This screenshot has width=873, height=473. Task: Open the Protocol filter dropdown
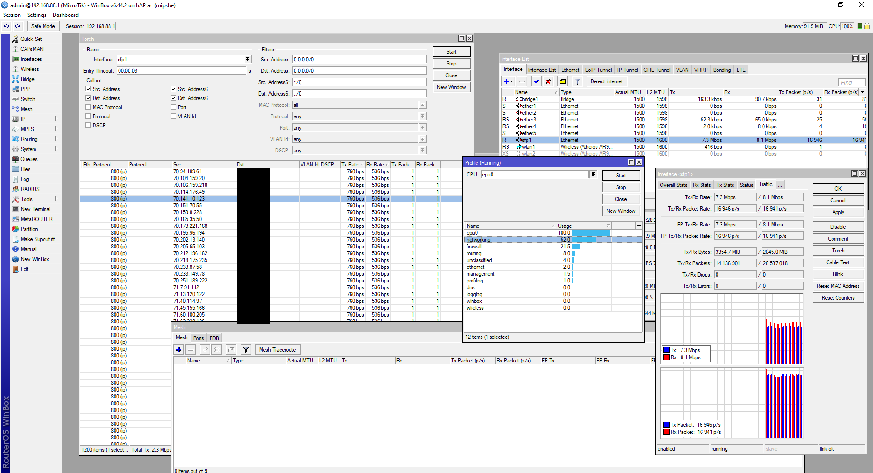tap(423, 116)
